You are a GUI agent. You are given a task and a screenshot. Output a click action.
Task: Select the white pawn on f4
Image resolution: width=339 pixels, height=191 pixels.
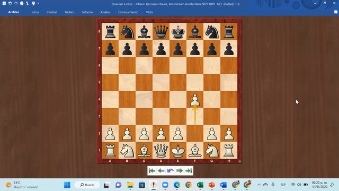tap(195, 100)
